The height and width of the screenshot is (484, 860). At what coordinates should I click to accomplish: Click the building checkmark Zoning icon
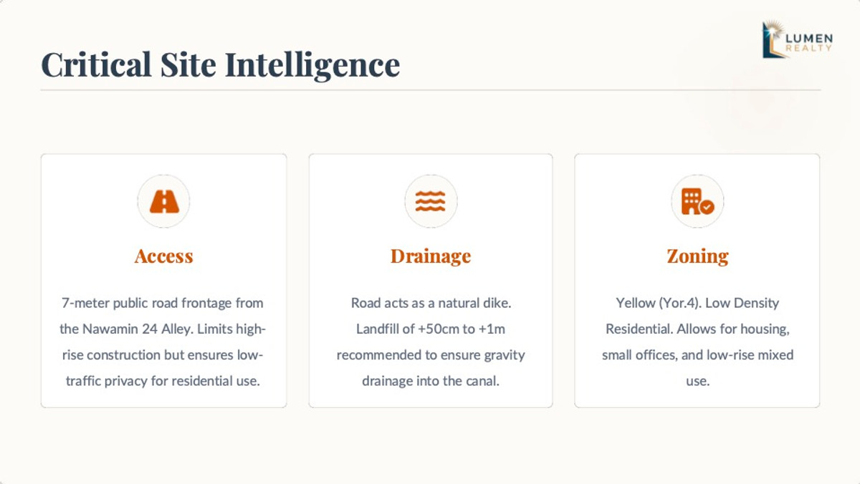point(697,202)
